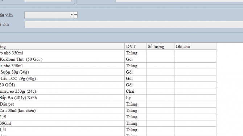Click Ghi chú cell for Sườn 80g row
Image resolution: width=243 pixels, height=136 pixels.
[x=195, y=72]
